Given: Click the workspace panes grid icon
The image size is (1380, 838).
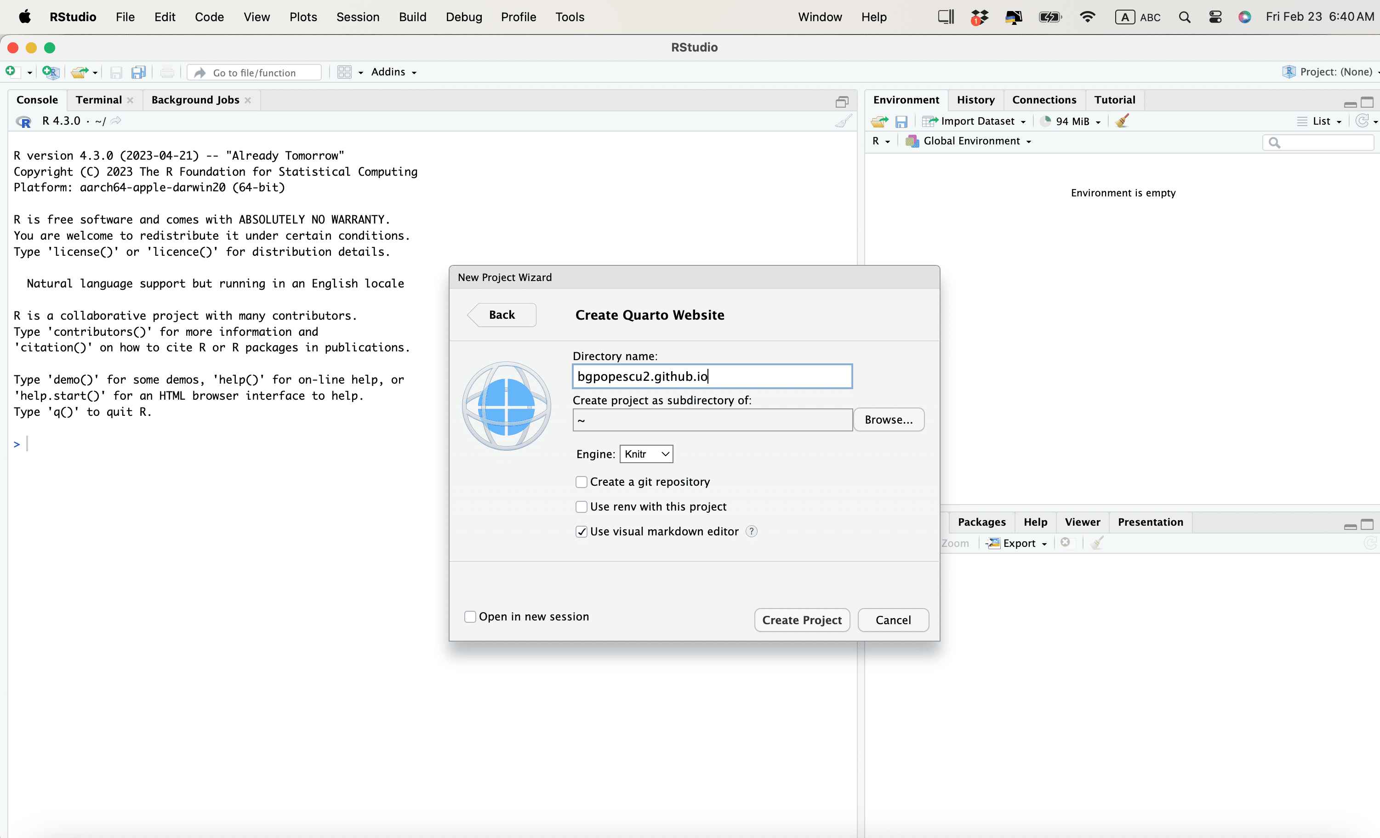Looking at the screenshot, I should tap(344, 72).
